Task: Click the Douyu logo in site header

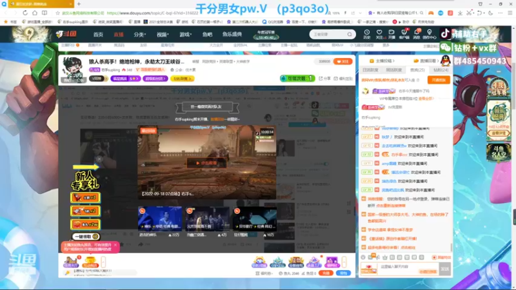Action: pos(66,34)
